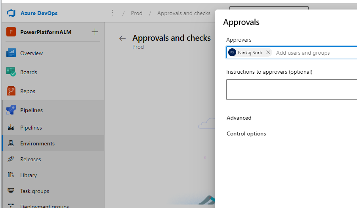
Task: Expand the Control options section
Action: (x=246, y=134)
